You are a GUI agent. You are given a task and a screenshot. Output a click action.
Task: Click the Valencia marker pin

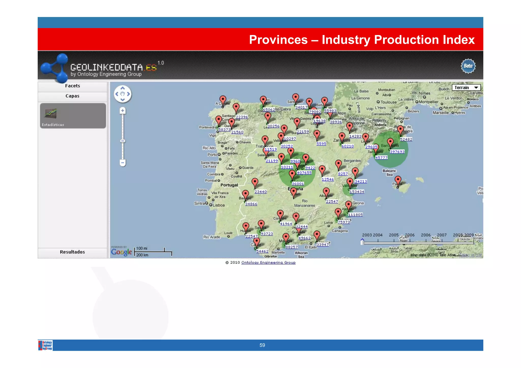tap(350, 183)
